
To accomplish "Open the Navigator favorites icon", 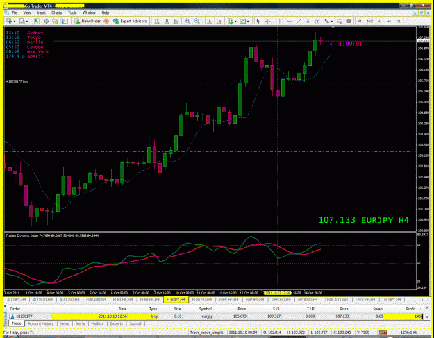I will (56, 21).
